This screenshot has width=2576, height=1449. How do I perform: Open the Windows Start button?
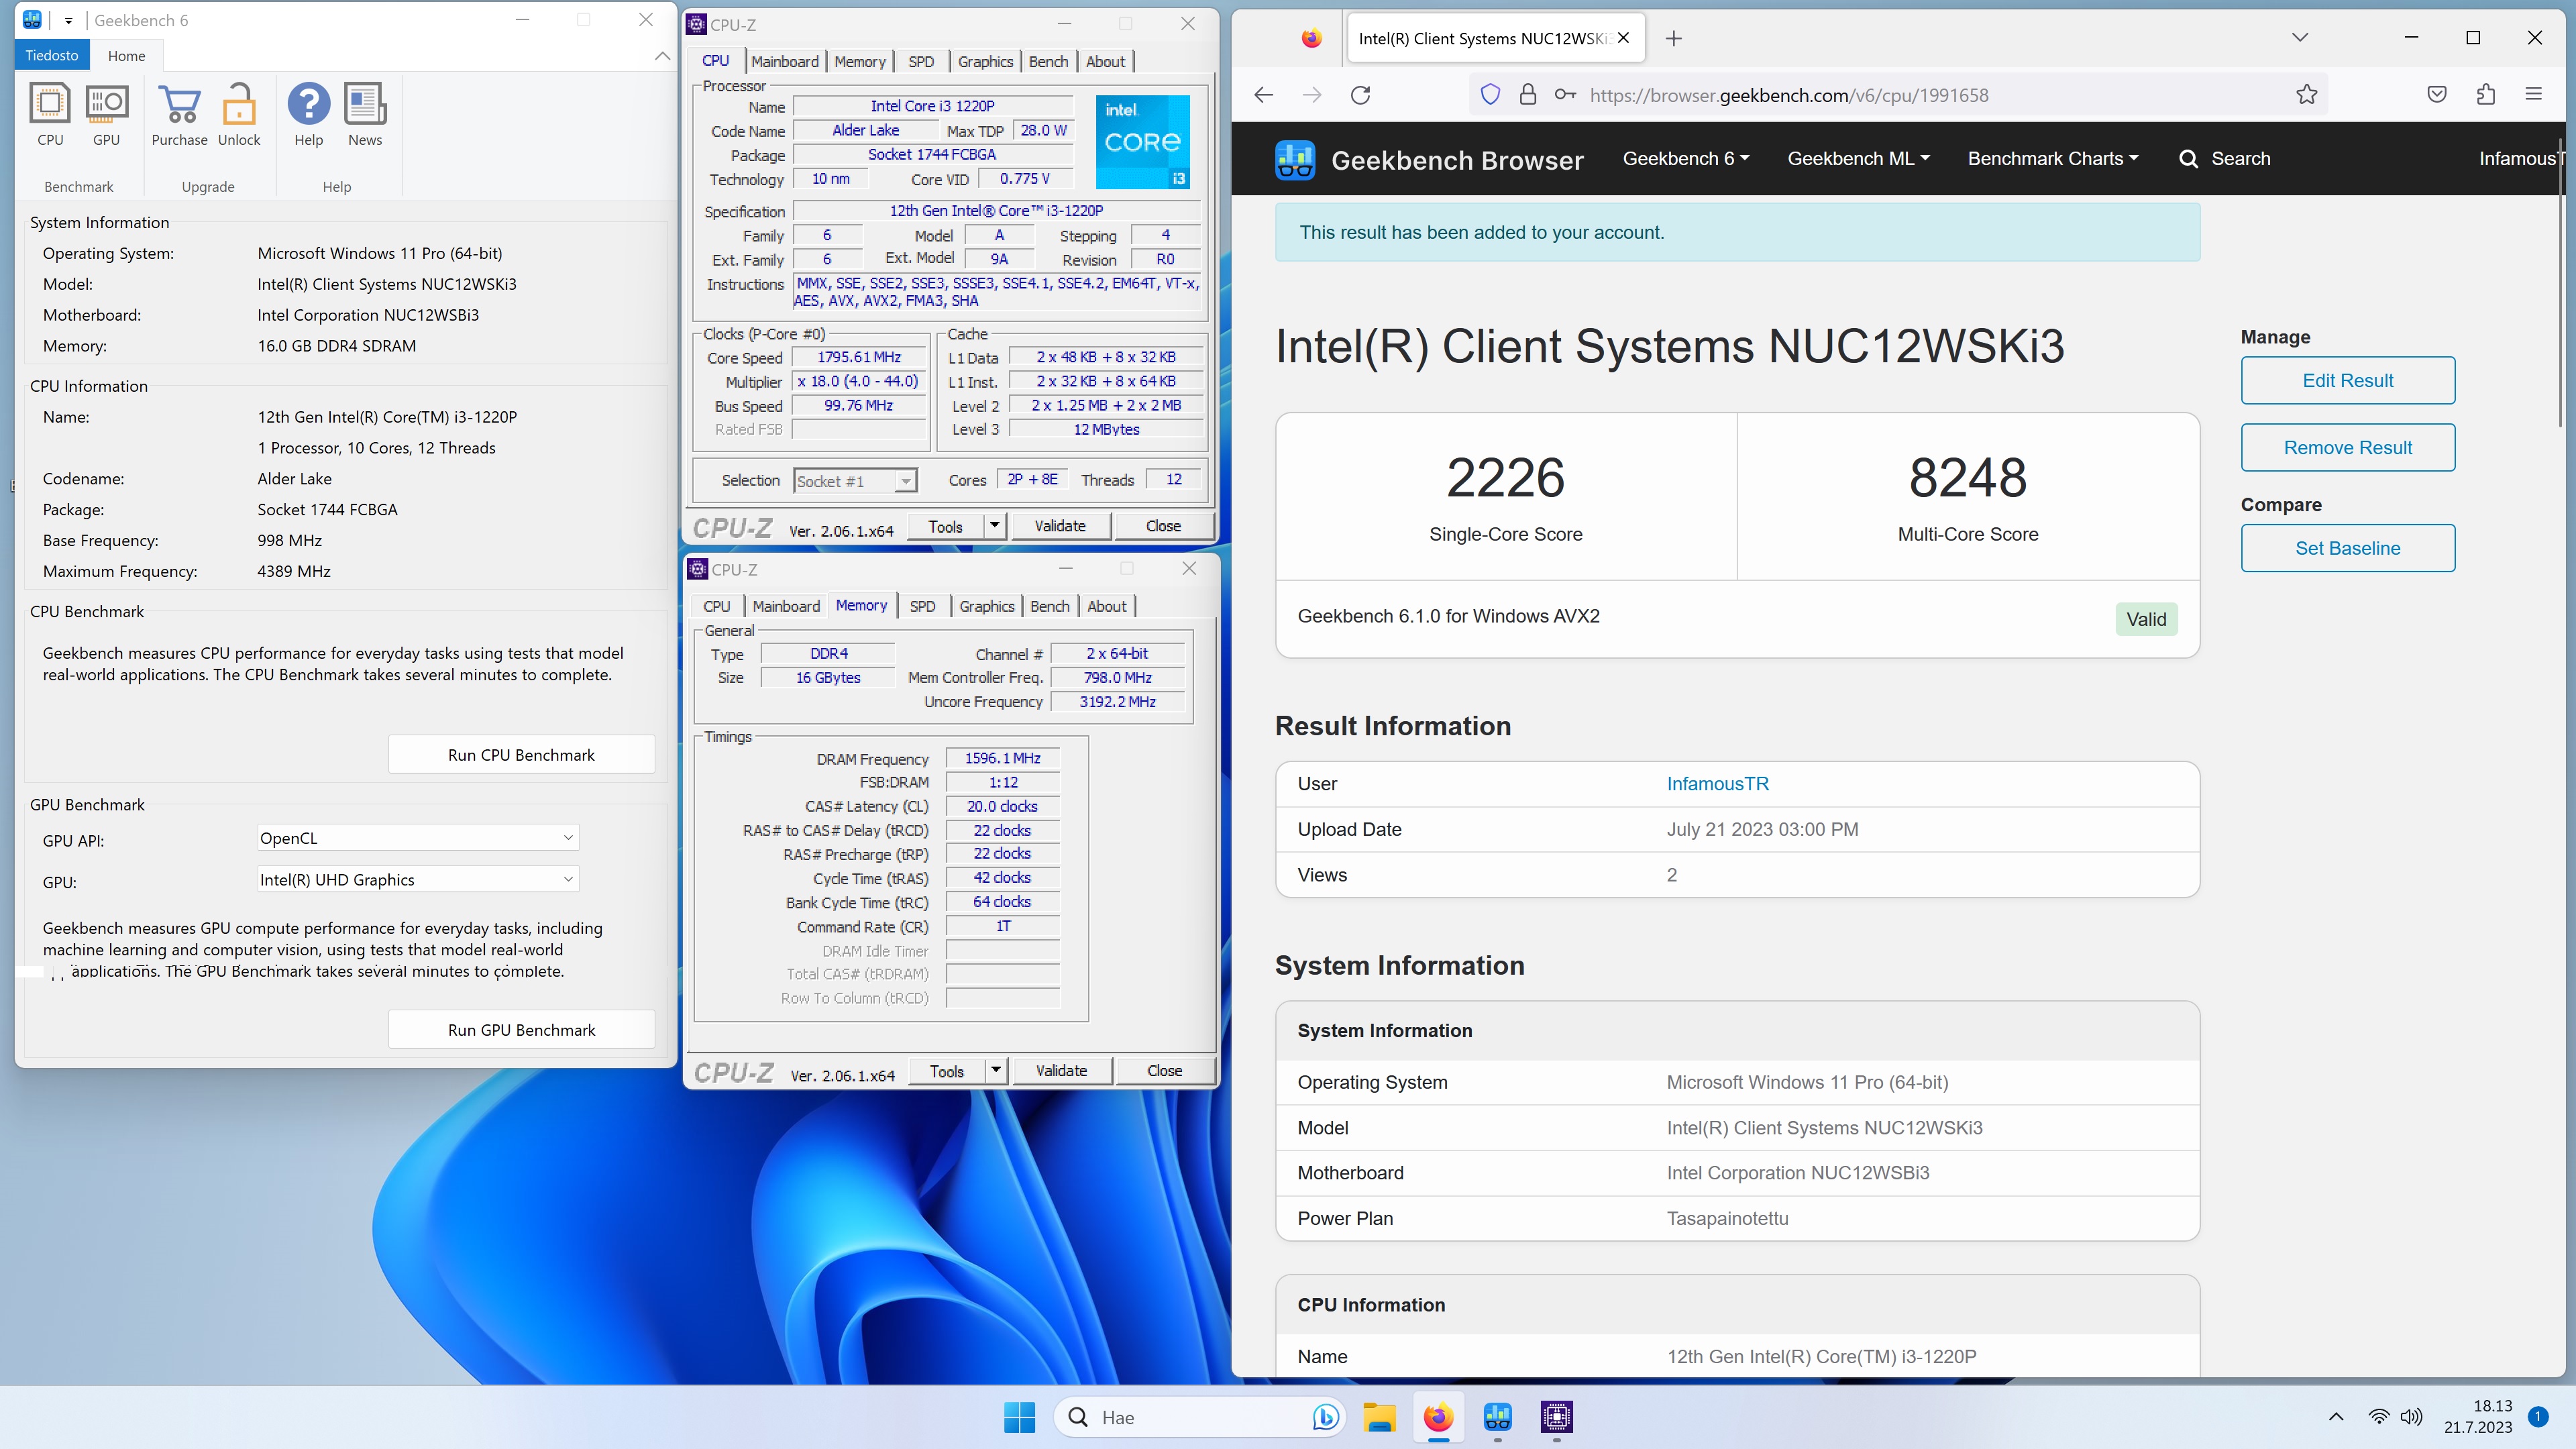click(x=1020, y=1417)
